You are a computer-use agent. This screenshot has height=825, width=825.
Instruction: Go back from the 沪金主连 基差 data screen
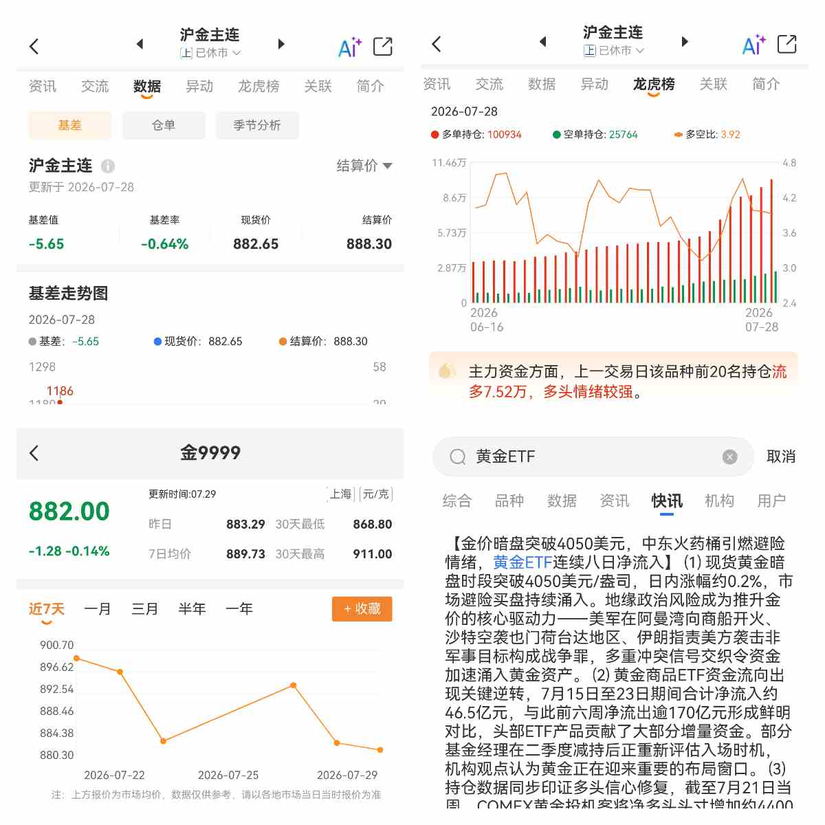coord(34,46)
